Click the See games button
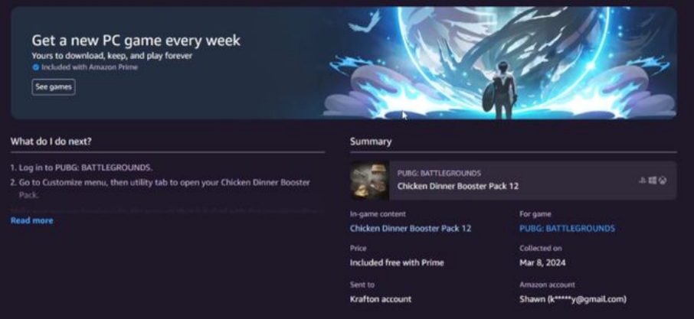694x319 pixels. click(54, 87)
